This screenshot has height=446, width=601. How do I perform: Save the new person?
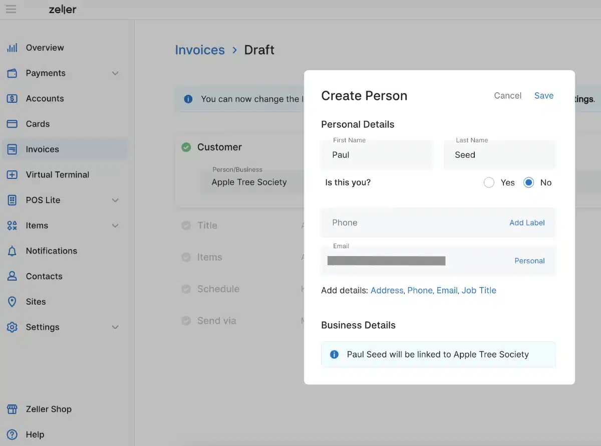[x=544, y=96]
